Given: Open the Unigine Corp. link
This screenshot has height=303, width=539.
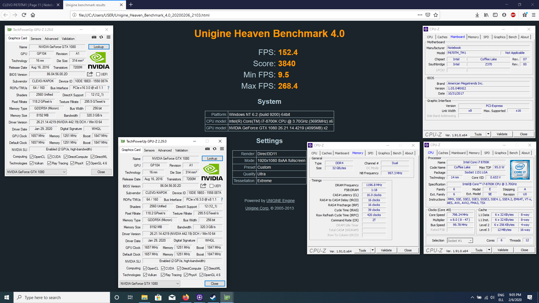Looking at the screenshot, I should 257,208.
